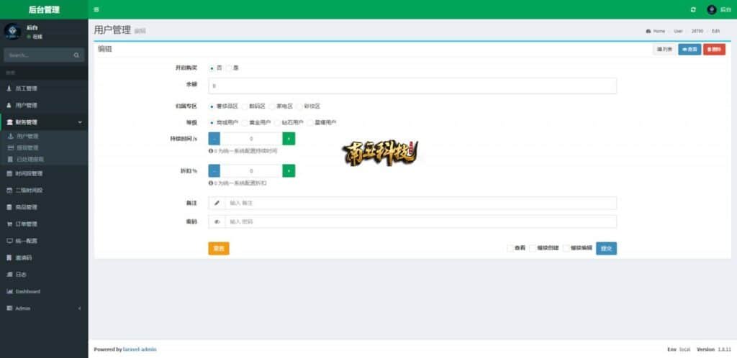Screen dimensions: 737x358
Task: Check the 查看 checkbox near submit
Action: pyautogui.click(x=510, y=248)
